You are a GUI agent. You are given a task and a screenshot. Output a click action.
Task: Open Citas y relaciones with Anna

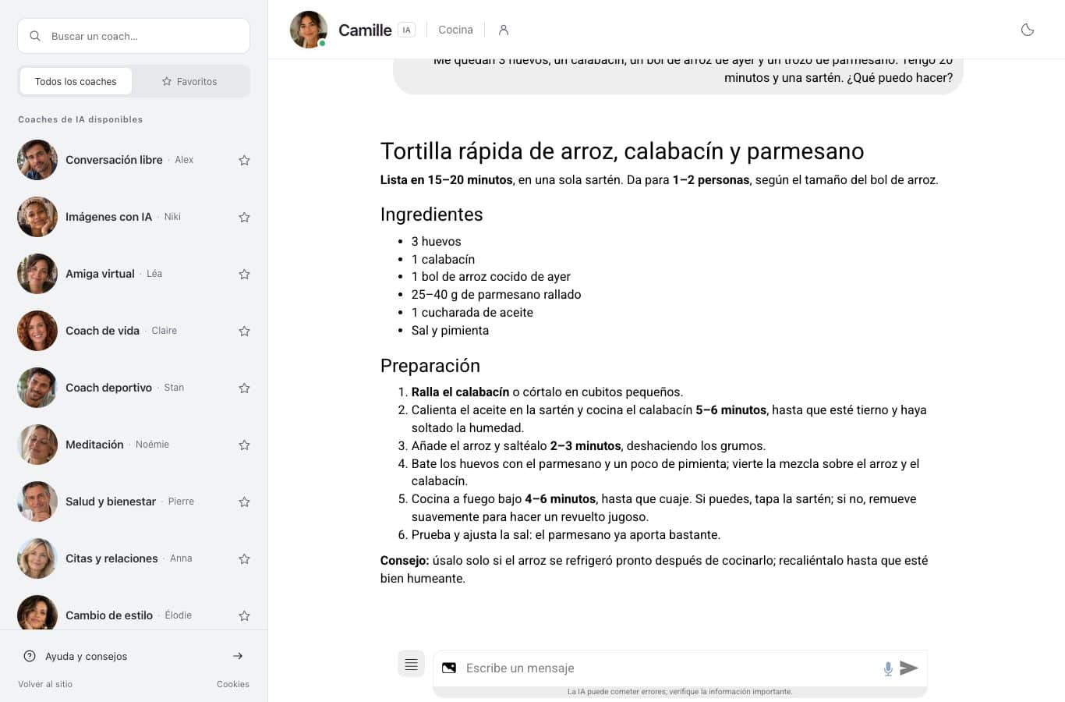pos(133,558)
